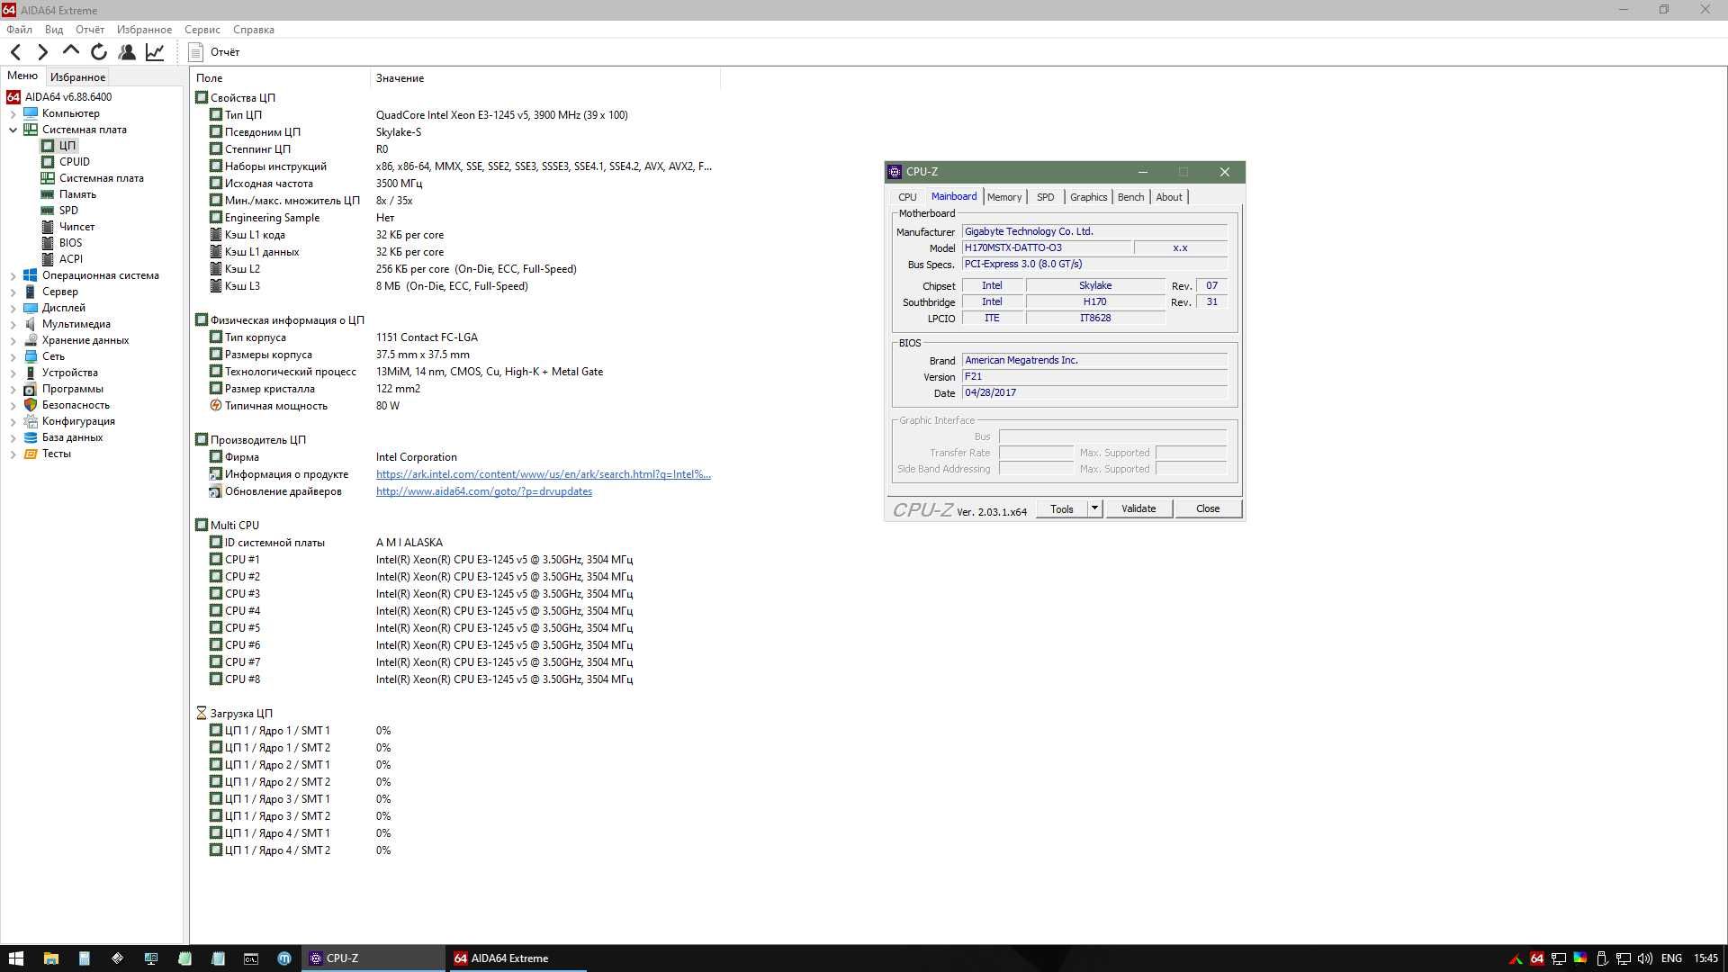The height and width of the screenshot is (972, 1728).
Task: Click the Forward navigation arrow in AIDA64 toolbar
Action: [x=42, y=52]
